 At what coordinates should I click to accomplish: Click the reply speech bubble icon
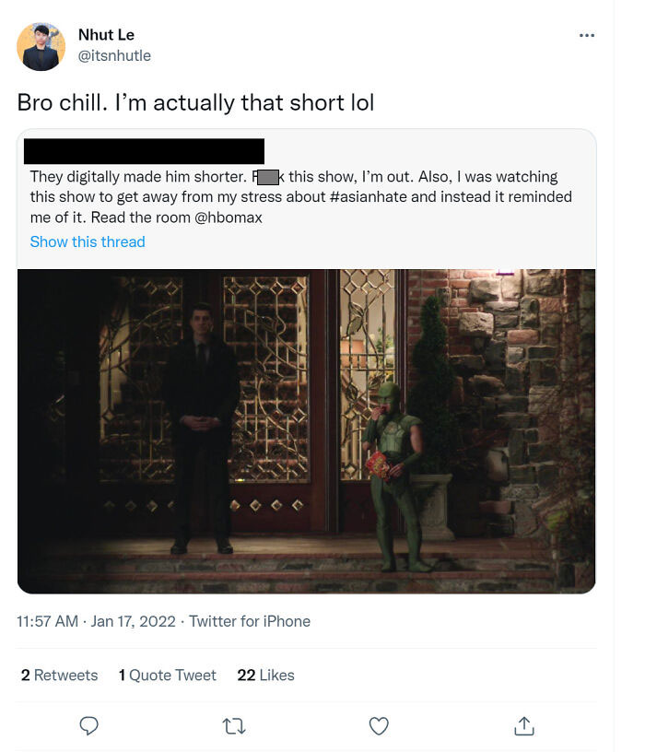(x=88, y=726)
